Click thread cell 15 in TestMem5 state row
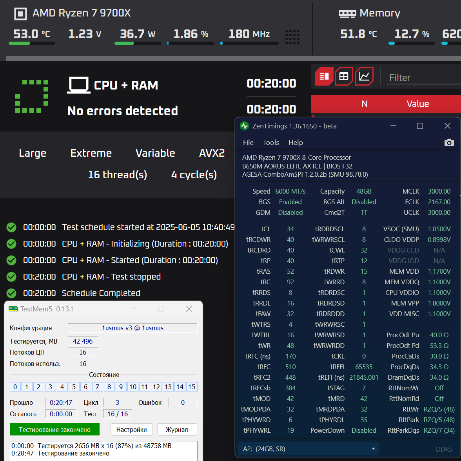461x461 pixels. [192, 387]
